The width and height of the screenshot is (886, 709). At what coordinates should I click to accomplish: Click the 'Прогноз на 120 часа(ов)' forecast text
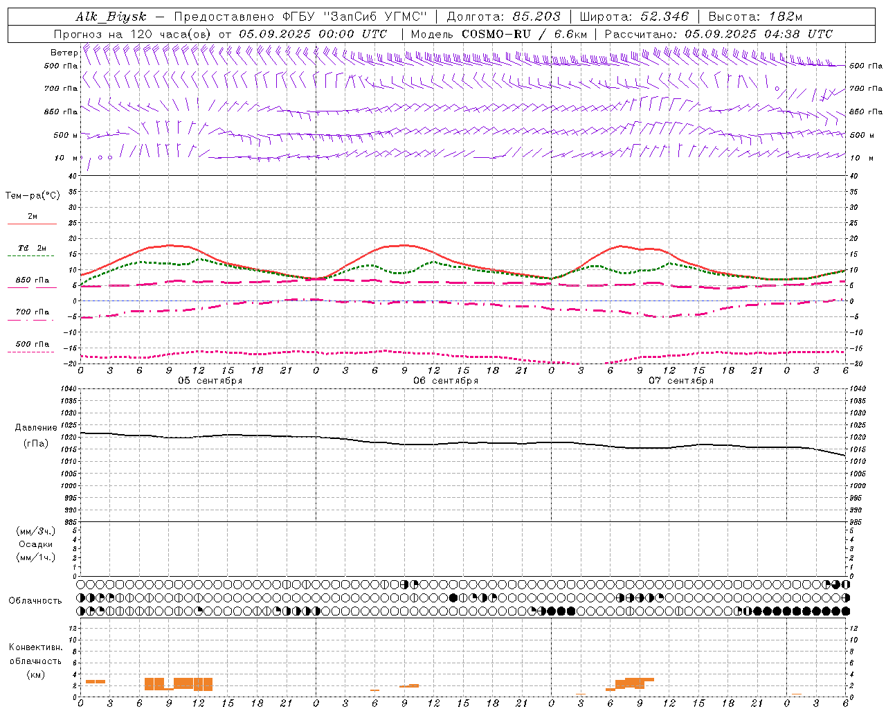click(133, 34)
